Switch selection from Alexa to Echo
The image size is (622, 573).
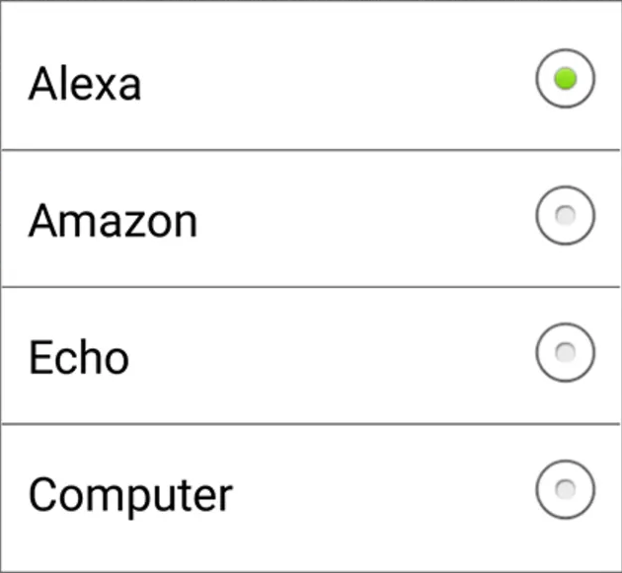tap(566, 352)
